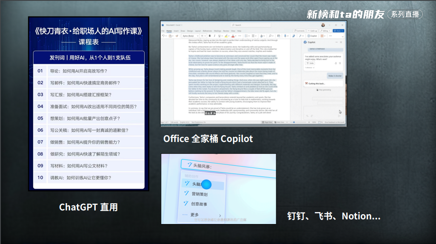Close the Copilot side pane
The width and height of the screenshot is (436, 244).
[x=341, y=42]
